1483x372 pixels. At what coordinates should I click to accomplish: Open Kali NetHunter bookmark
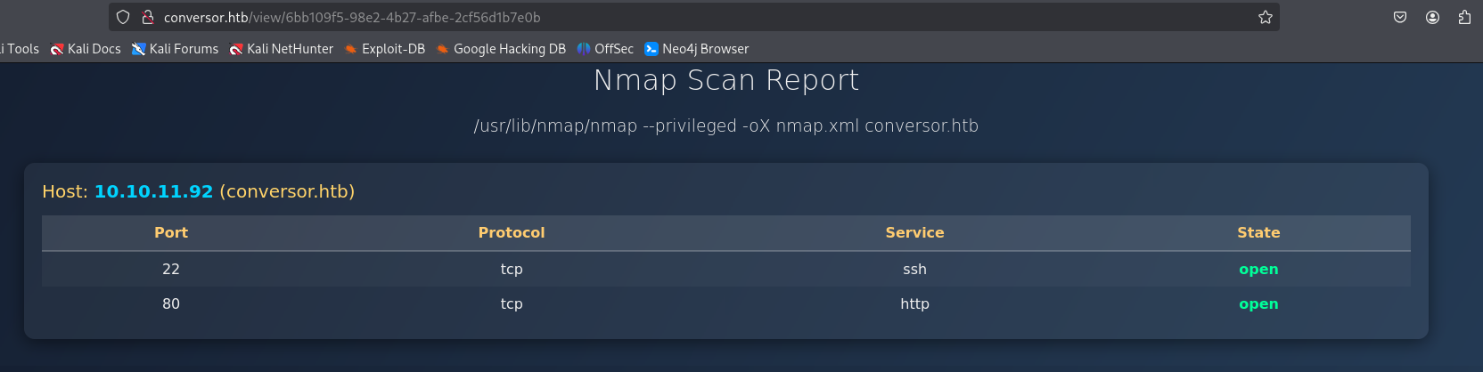click(282, 49)
